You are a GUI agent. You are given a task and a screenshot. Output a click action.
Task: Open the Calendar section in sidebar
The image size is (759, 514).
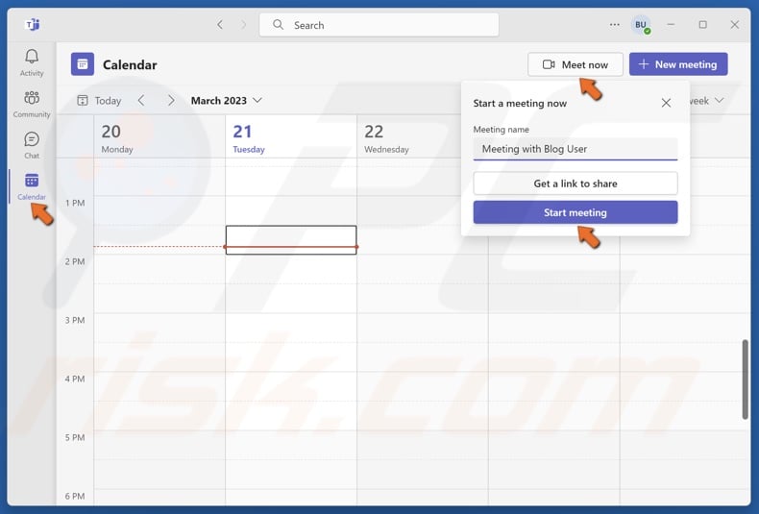coord(32,186)
